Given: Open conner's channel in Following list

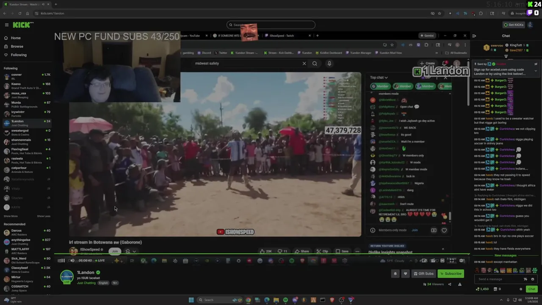Looking at the screenshot, I should (26, 76).
